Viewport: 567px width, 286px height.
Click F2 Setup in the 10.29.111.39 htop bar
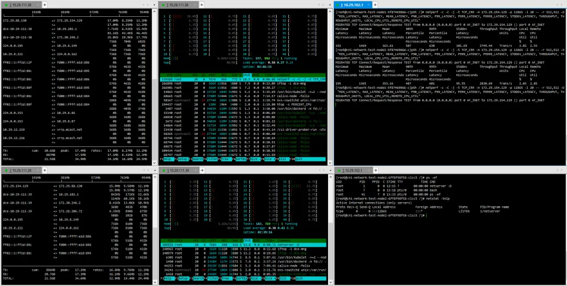[x=182, y=279]
